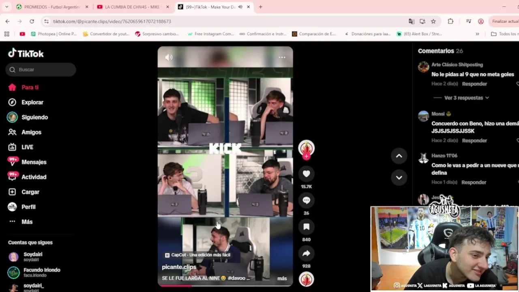
Task: Open Mensajes with 99+ badge
Action: (28, 162)
